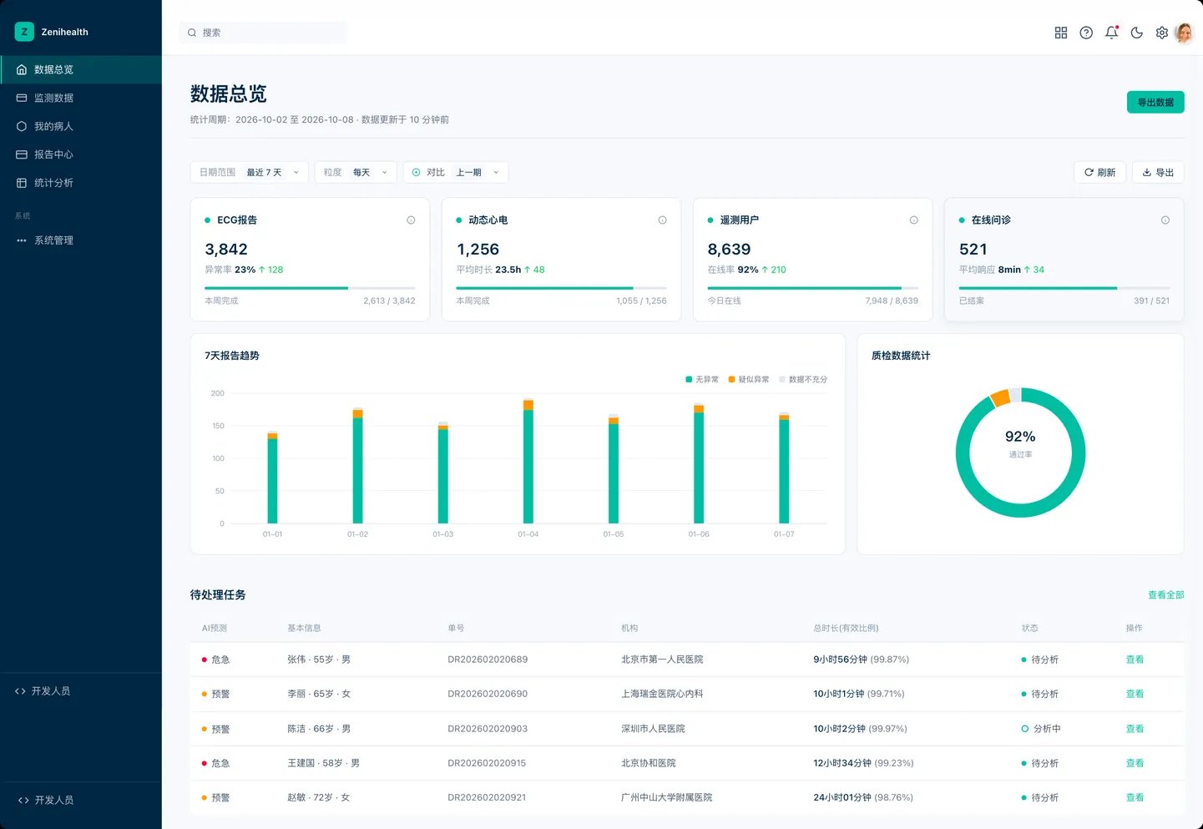Open 我的病人 from the sidebar
1203x829 pixels.
(x=81, y=126)
